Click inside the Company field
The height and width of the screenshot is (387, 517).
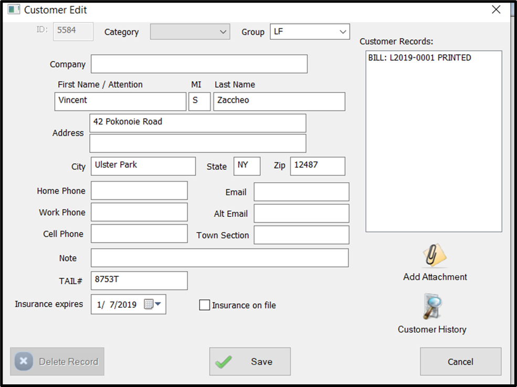pyautogui.click(x=199, y=64)
